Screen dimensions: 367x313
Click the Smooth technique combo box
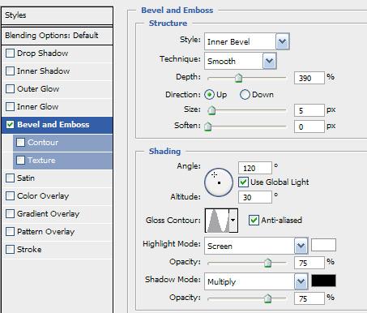pyautogui.click(x=241, y=61)
